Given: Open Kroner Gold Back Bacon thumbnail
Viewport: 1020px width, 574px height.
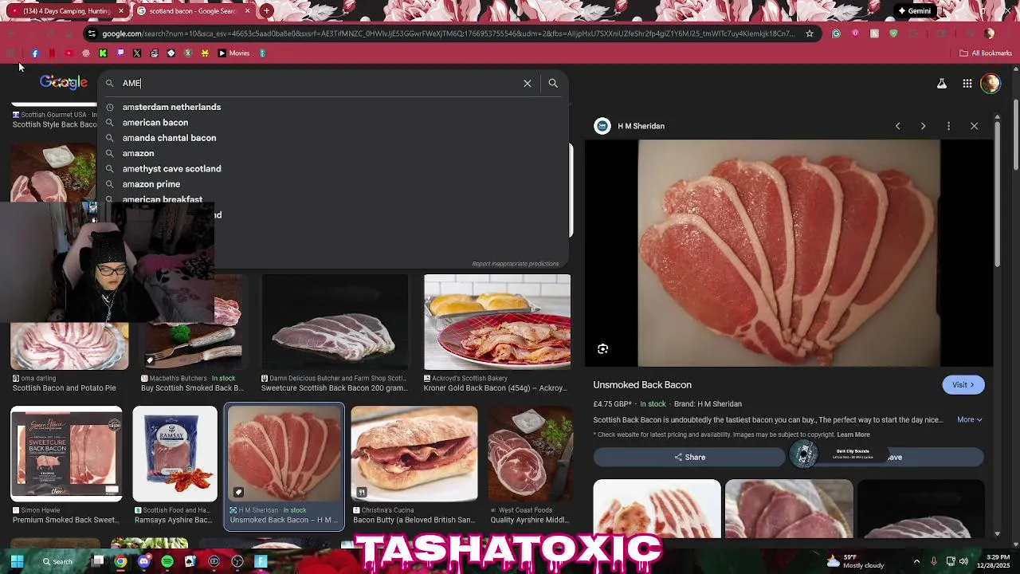Looking at the screenshot, I should pyautogui.click(x=497, y=322).
